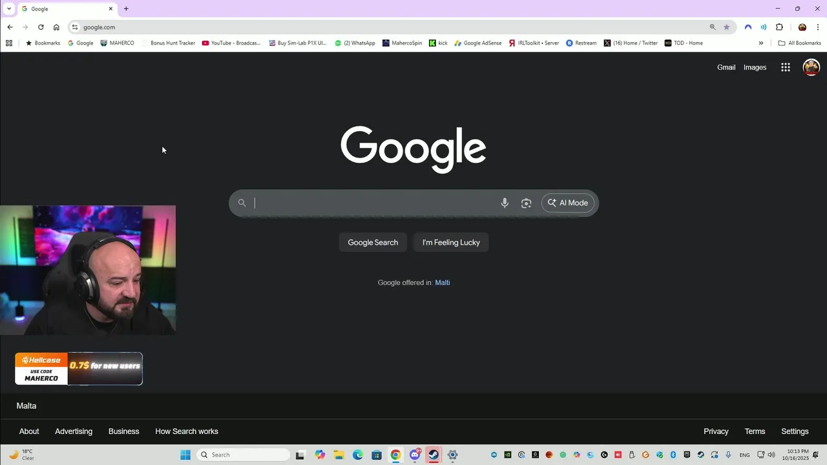
Task: Click the Hellcase promo banner
Action: click(79, 369)
